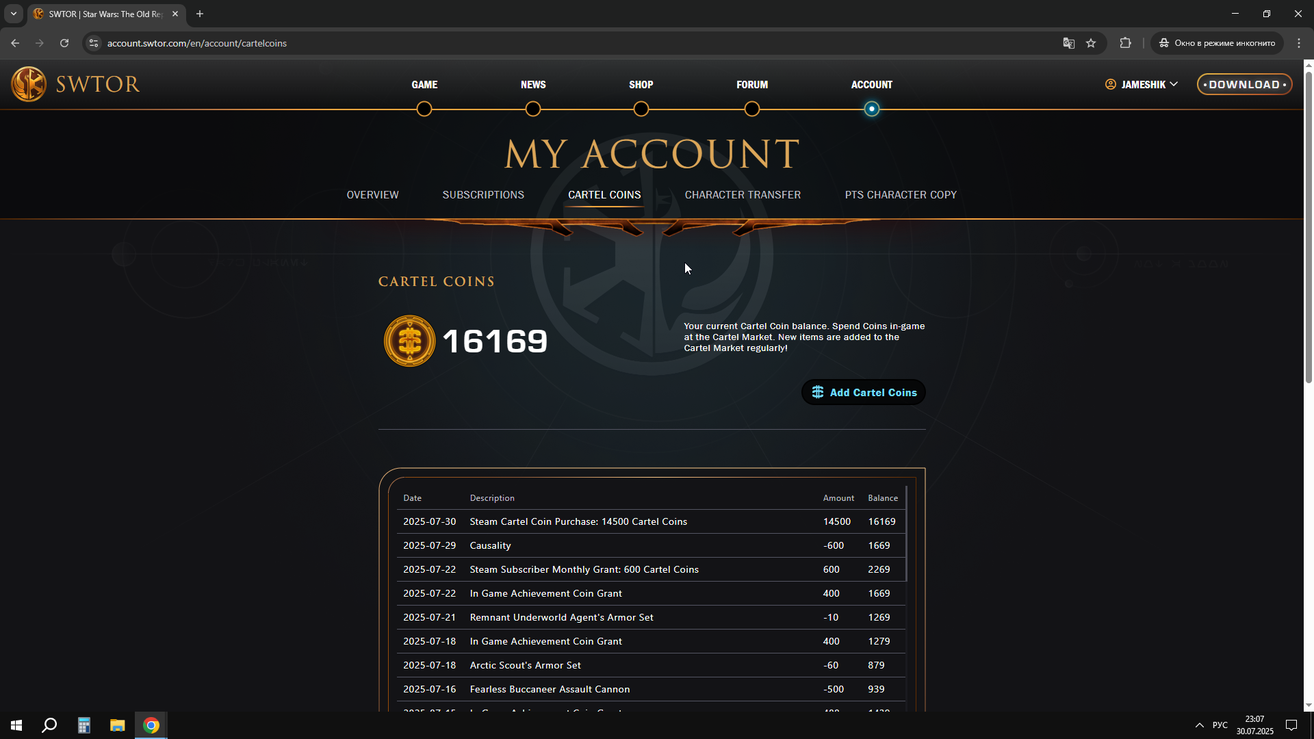Open the tab search dropdown arrow
Screen dimensions: 1314x739
14,14
